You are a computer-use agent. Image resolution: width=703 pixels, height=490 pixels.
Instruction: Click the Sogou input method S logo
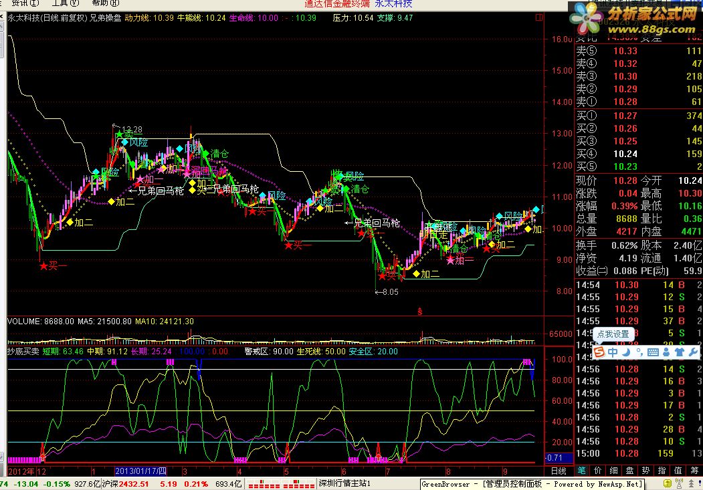(x=599, y=352)
